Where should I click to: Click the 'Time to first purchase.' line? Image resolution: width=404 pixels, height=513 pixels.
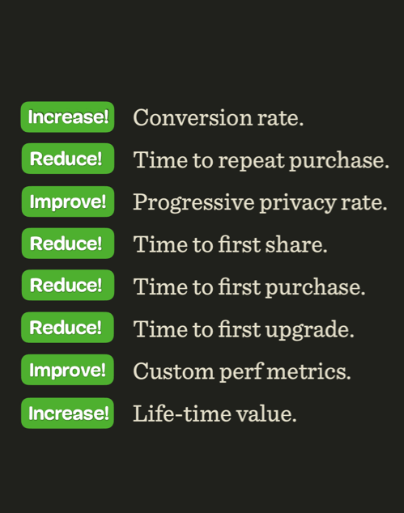pyautogui.click(x=249, y=287)
